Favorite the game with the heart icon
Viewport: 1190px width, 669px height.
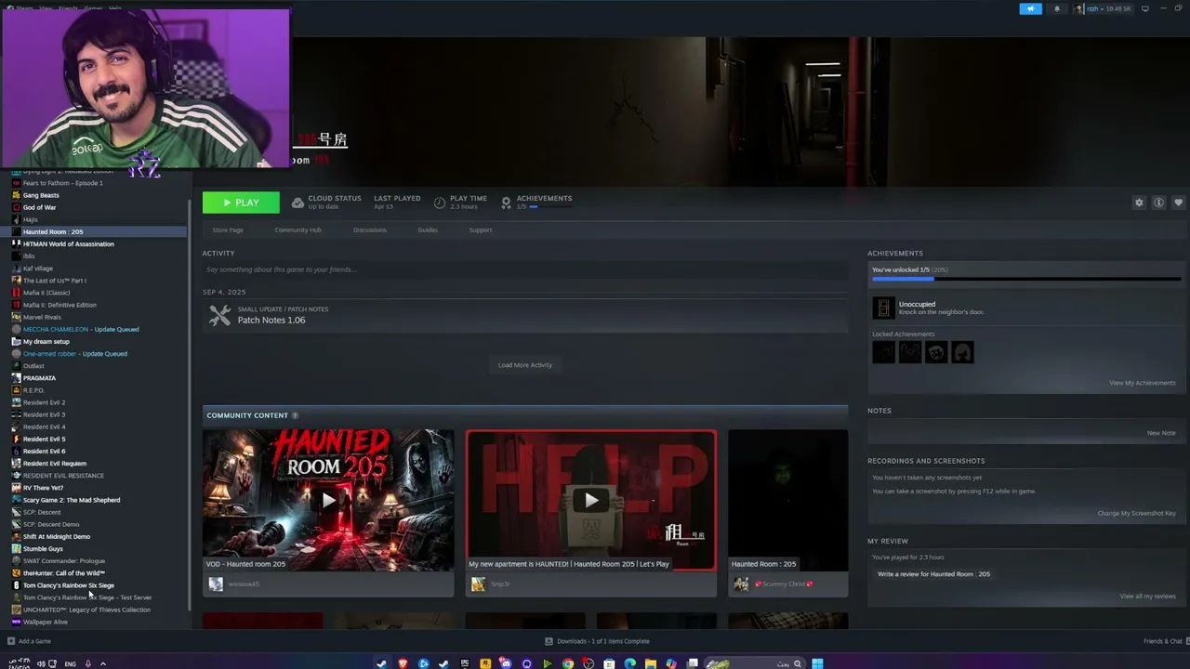pos(1178,203)
